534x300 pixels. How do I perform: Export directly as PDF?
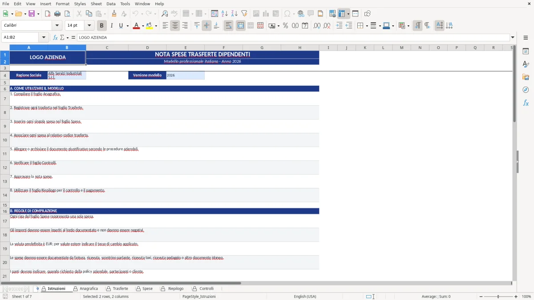47,14
